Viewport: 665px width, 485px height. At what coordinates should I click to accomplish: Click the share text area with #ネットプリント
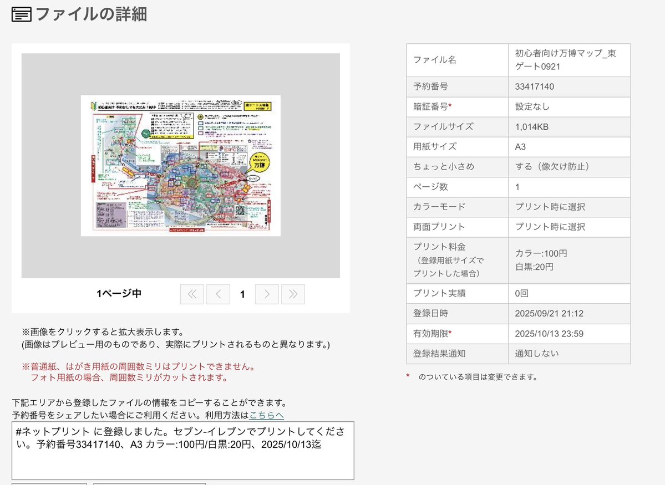tap(183, 451)
